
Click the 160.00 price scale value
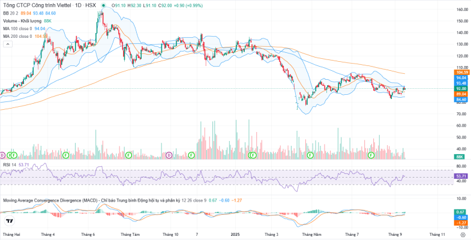[462, 10]
